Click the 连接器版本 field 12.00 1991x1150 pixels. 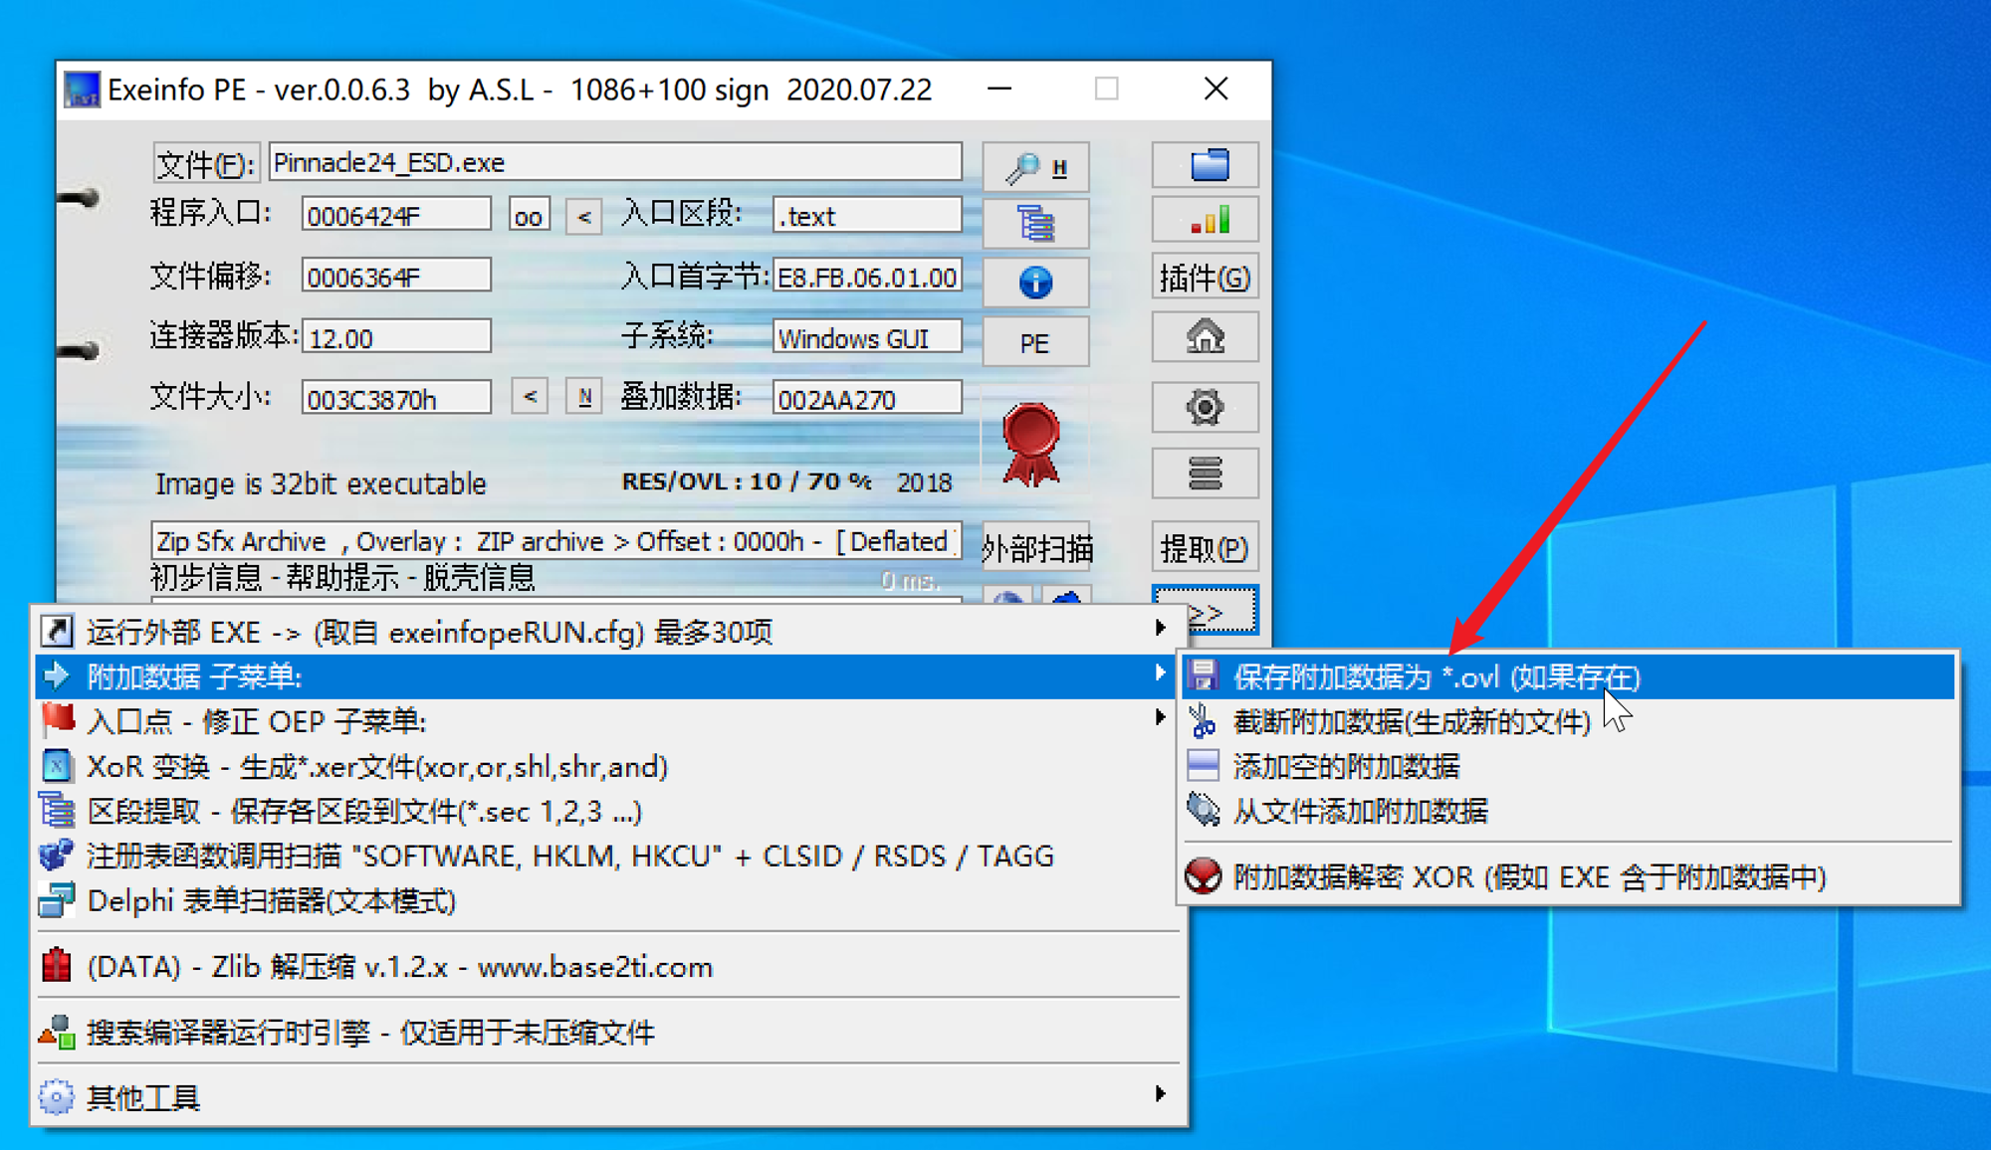pyautogui.click(x=396, y=337)
